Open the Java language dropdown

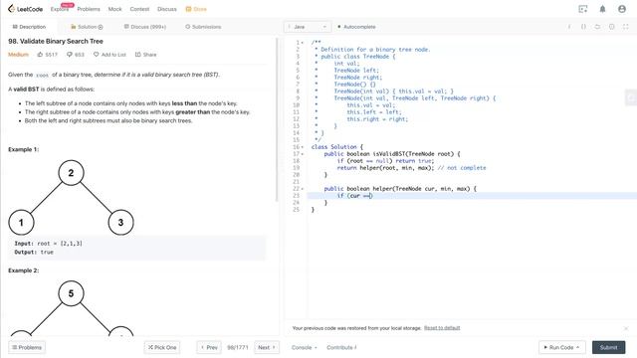(x=308, y=27)
